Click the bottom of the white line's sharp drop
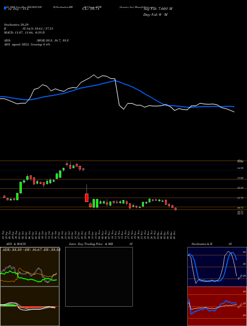 coord(123,109)
